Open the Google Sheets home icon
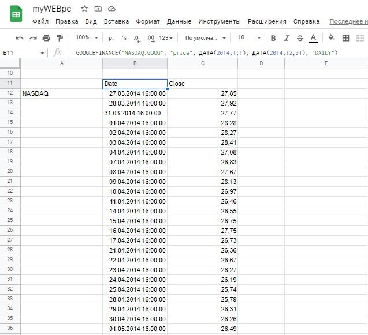Image resolution: width=368 pixels, height=335 pixels. [16, 14]
